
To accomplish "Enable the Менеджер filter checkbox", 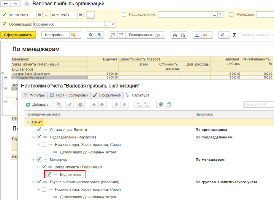I will click(231, 15).
